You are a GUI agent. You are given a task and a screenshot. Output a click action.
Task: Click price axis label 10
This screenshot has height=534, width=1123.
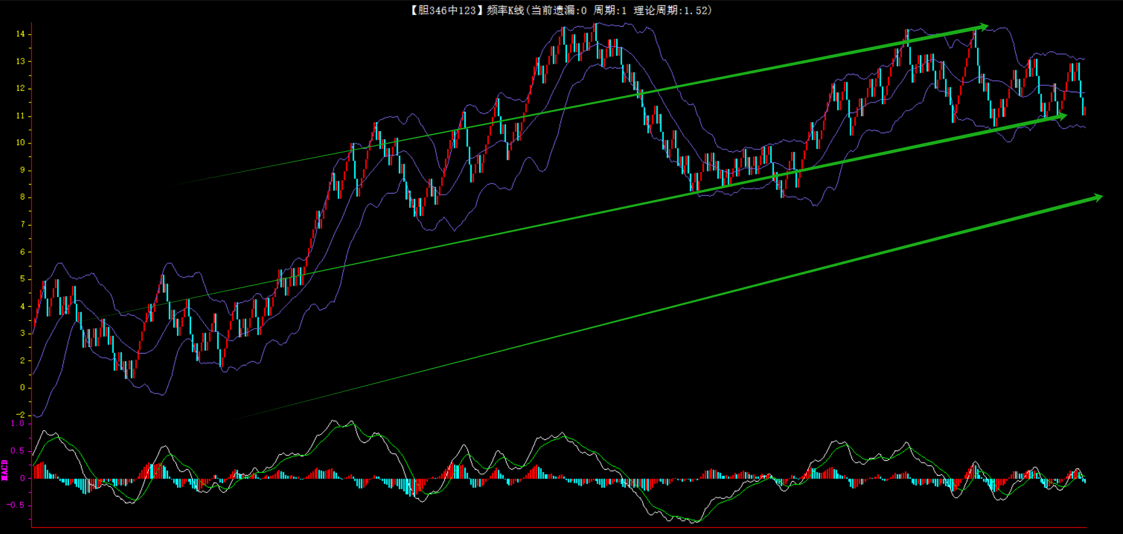click(x=21, y=143)
